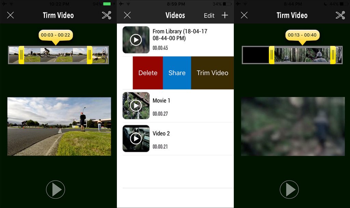The image size is (350, 208).
Task: Tap the play icon on the From Library thumbnail
Action: (136, 40)
